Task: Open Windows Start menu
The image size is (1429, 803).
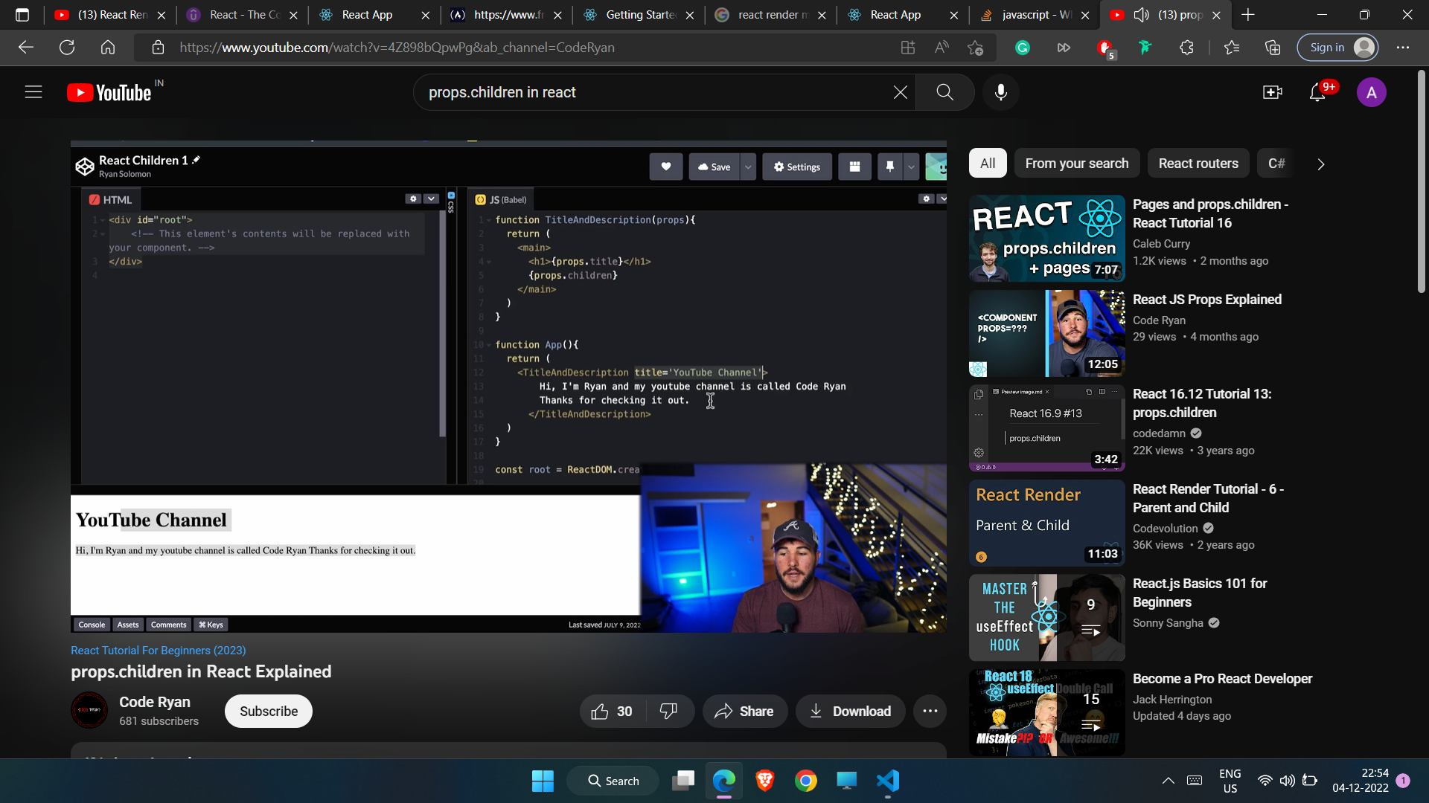Action: click(543, 781)
